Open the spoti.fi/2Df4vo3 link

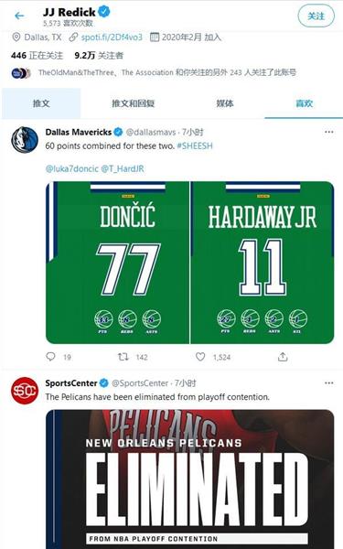(112, 38)
